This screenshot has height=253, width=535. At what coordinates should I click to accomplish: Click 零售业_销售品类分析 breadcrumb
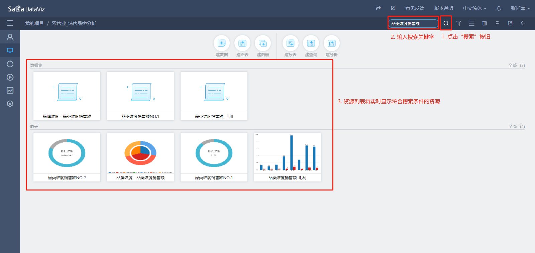[74, 23]
